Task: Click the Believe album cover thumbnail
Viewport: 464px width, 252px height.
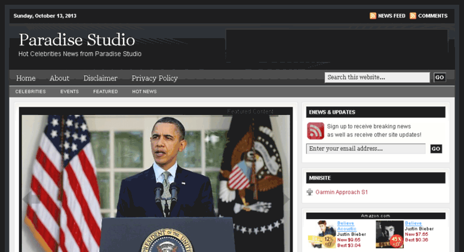Action: click(389, 234)
